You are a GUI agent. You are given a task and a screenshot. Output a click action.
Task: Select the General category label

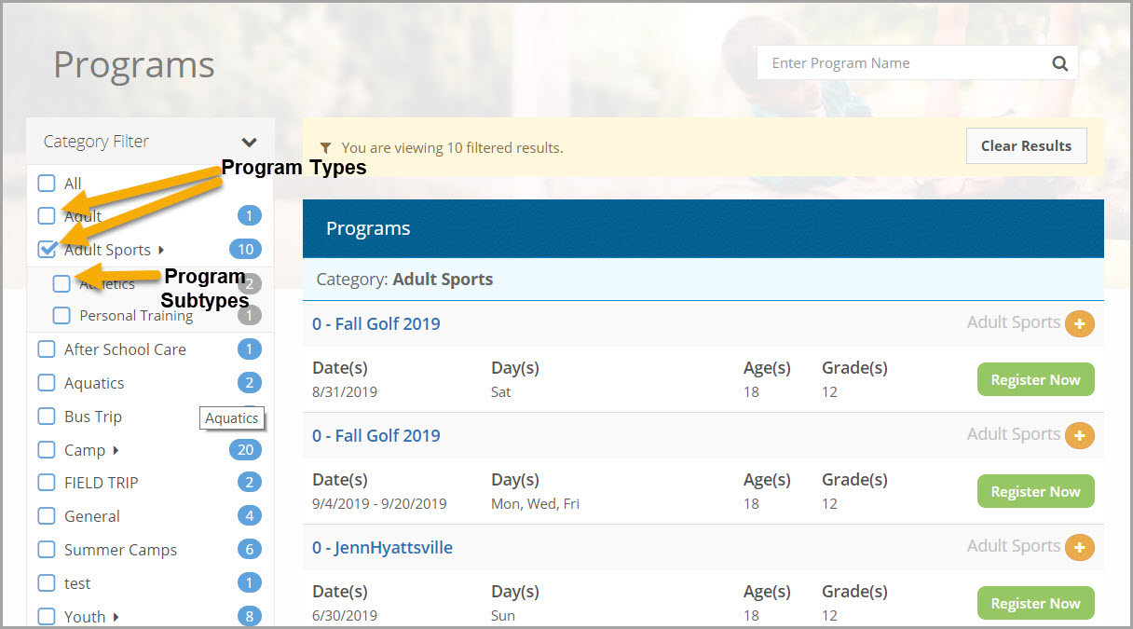pos(91,516)
